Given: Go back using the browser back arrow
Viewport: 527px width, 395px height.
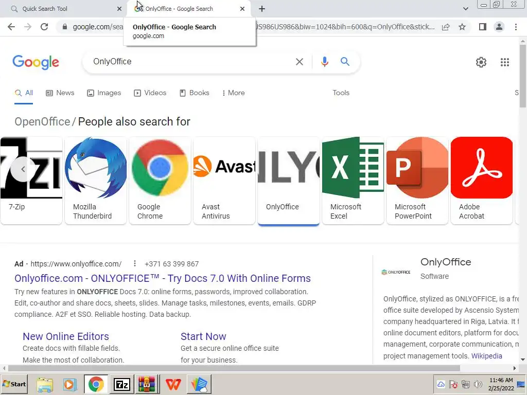Looking at the screenshot, I should (x=11, y=27).
